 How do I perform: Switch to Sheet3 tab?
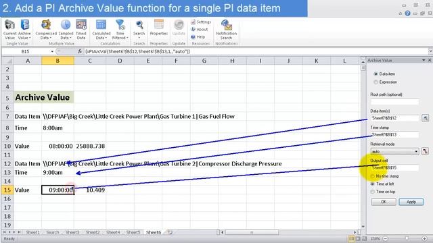pos(72,232)
